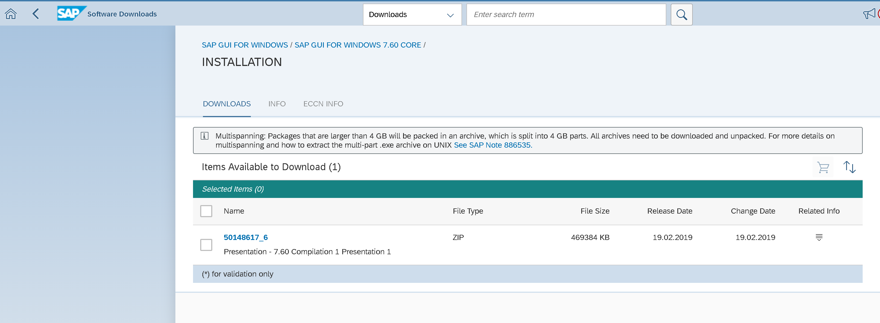
Task: Click the multispanning info icon
Action: click(x=204, y=136)
